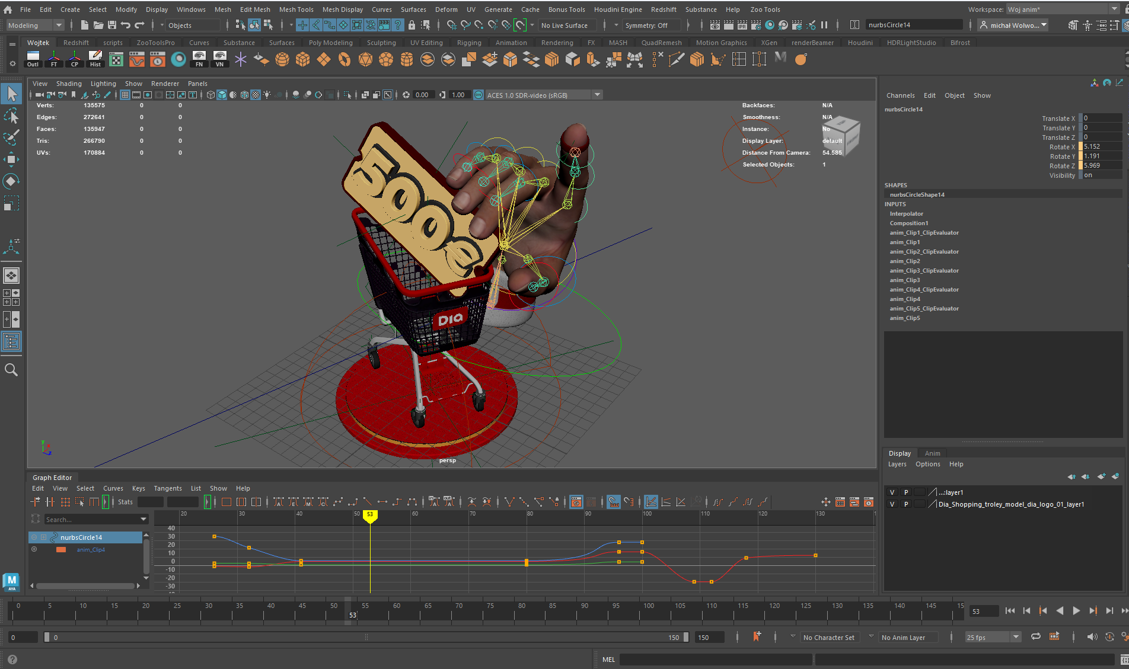Click the current frame field showing 53
Image resolution: width=1129 pixels, height=669 pixels.
984,611
